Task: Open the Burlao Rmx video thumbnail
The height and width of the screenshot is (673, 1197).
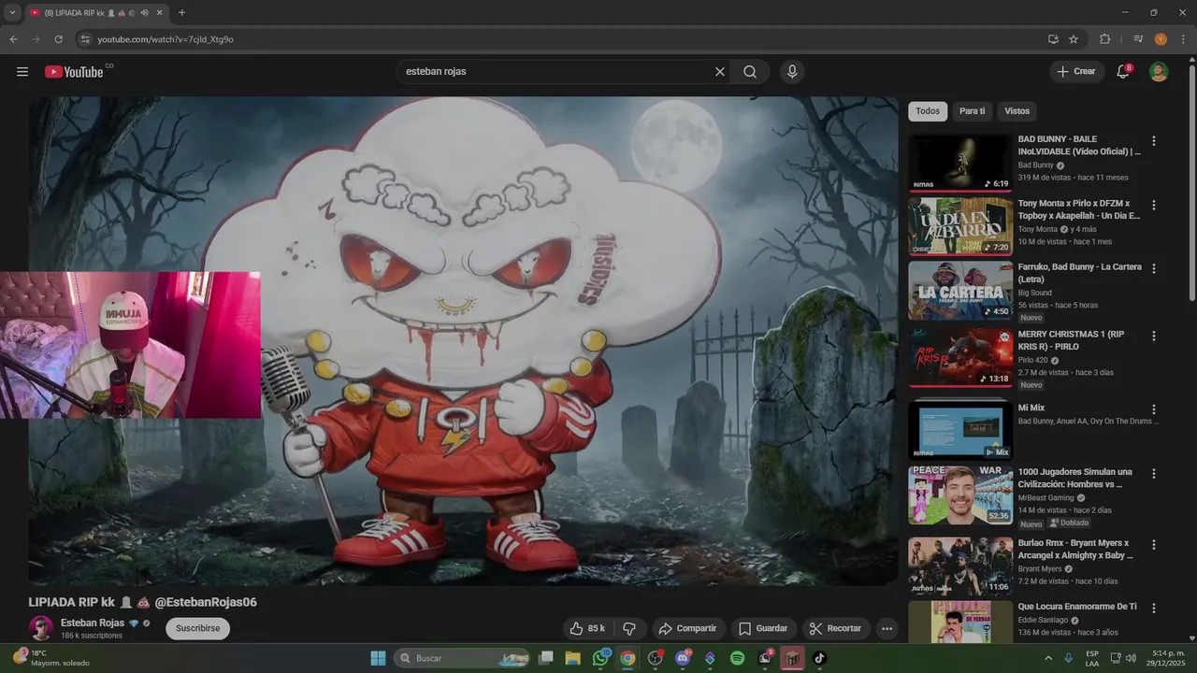Action: [x=960, y=566]
